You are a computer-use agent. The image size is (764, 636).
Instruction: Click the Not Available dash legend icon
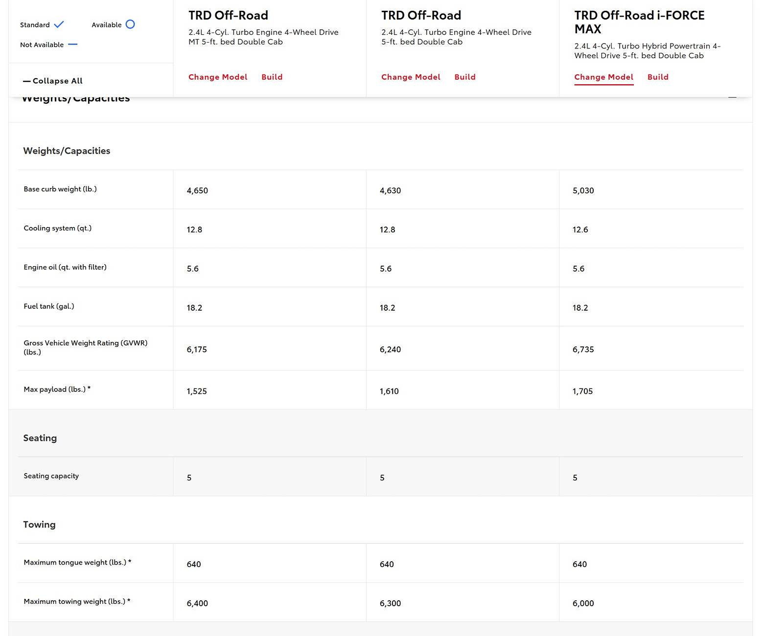[x=72, y=45]
